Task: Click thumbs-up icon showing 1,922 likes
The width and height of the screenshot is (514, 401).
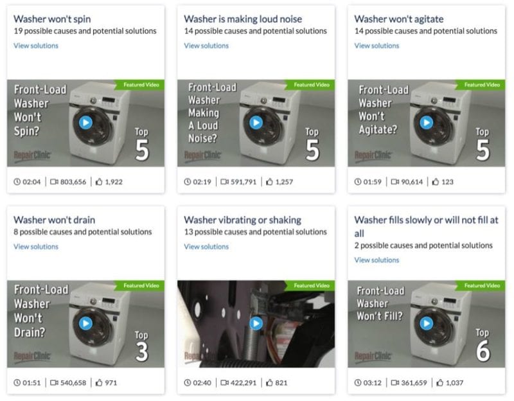Action: [x=99, y=182]
